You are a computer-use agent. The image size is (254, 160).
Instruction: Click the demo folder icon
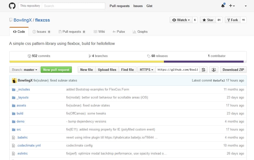tap(14, 122)
